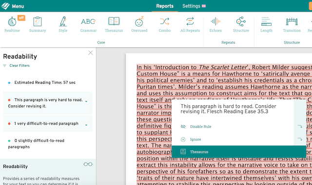The image size is (312, 185).
Task: Choose Disable Rule in the popup
Action: pos(200,127)
